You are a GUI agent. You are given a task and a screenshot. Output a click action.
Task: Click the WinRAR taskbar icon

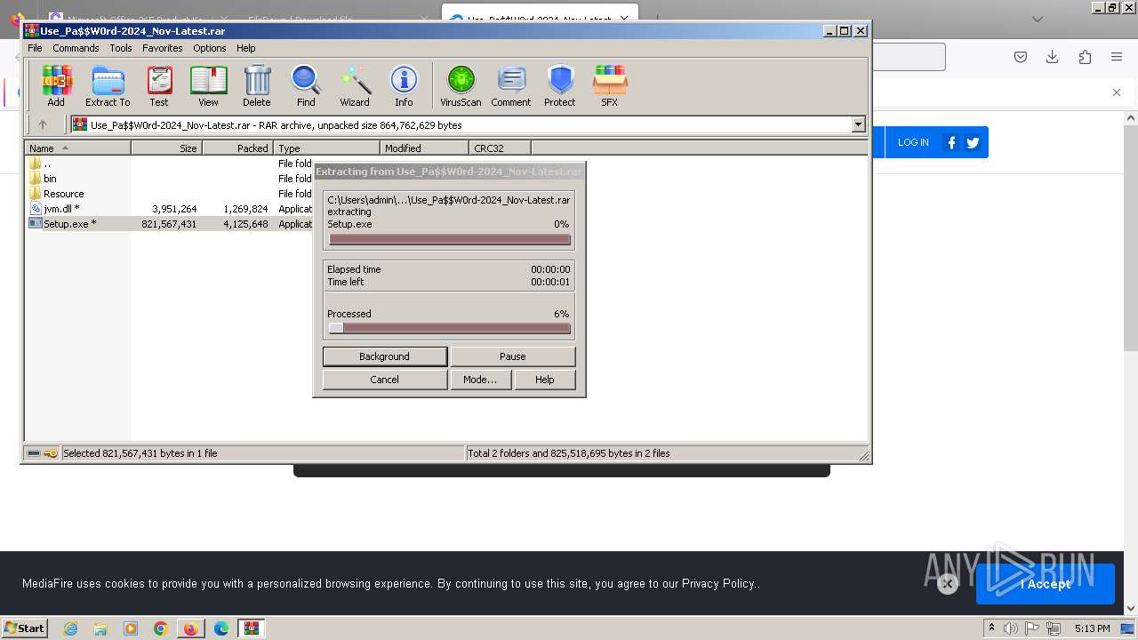tap(252, 628)
